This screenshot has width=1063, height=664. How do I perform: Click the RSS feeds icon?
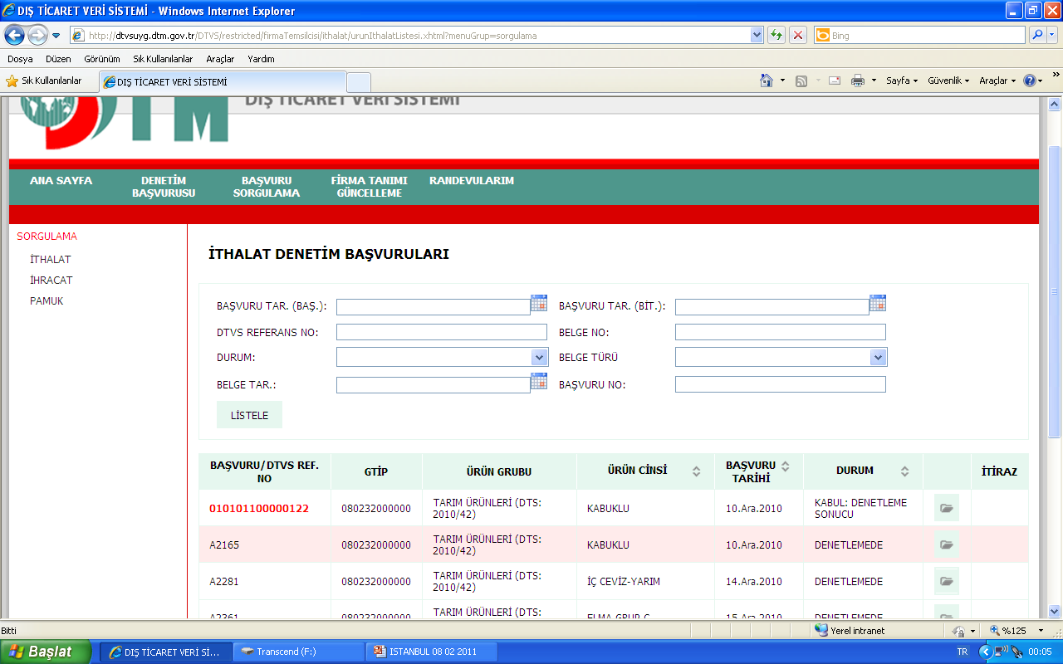[801, 81]
